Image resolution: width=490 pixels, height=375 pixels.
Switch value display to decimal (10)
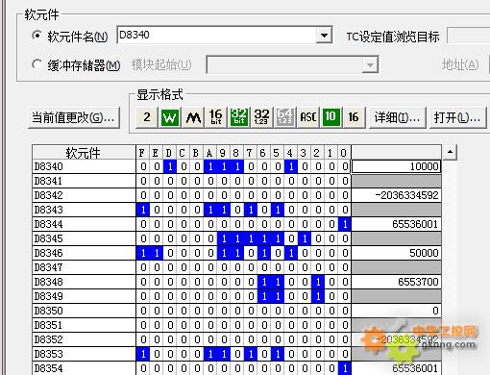coord(331,117)
